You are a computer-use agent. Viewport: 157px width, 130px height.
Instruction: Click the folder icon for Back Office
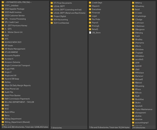3,112
